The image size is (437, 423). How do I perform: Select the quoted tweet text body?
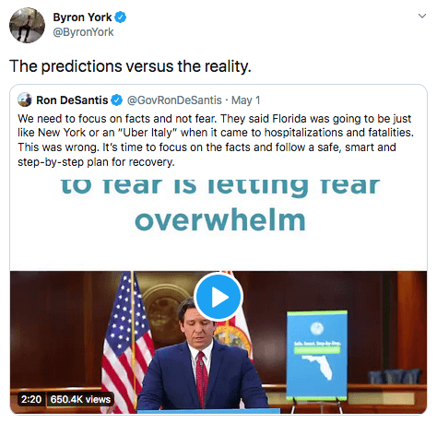click(216, 140)
